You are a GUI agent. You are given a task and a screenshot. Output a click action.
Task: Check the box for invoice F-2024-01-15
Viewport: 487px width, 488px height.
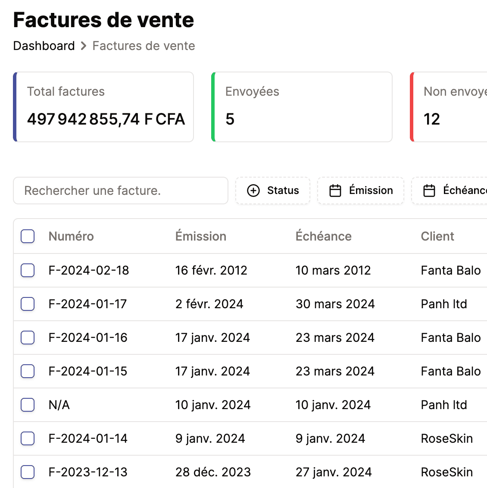pyautogui.click(x=27, y=371)
